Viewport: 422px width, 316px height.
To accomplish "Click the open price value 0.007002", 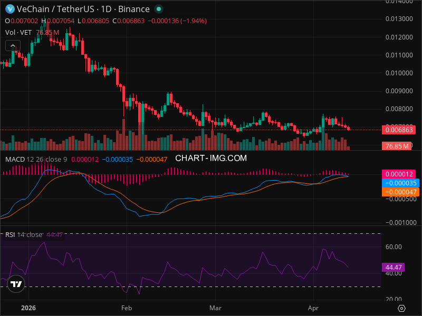I will tap(24, 21).
